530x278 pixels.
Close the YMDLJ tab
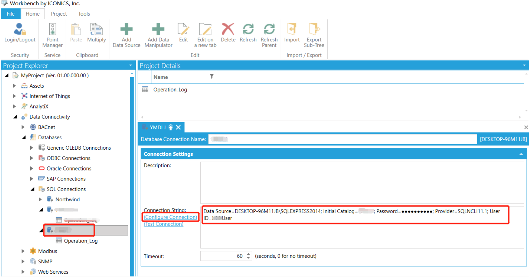[x=178, y=127]
